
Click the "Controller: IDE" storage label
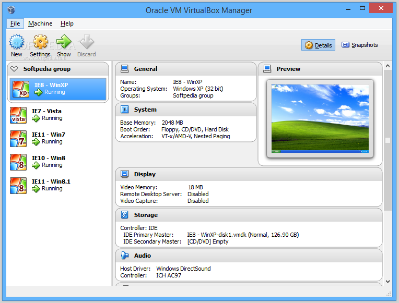coord(139,228)
